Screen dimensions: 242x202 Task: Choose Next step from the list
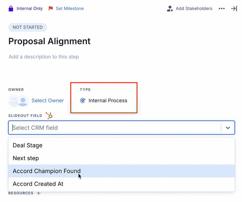tap(26, 158)
